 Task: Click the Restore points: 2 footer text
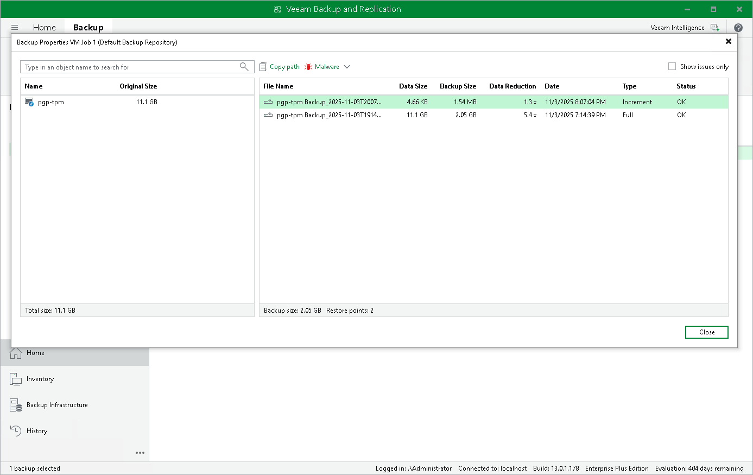350,311
